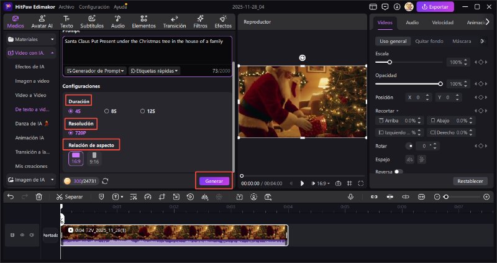The image size is (497, 263).
Task: Toggle the preview grid overlay
Action: point(349,183)
